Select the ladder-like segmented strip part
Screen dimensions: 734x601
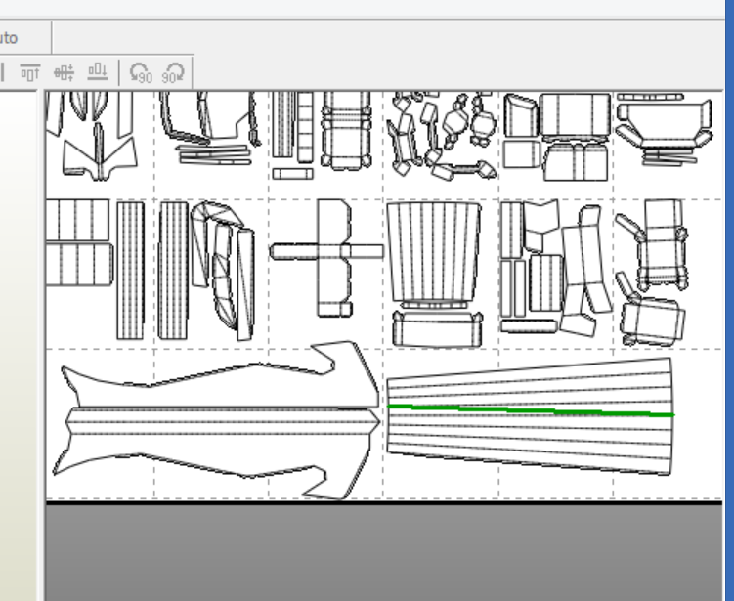(305, 127)
